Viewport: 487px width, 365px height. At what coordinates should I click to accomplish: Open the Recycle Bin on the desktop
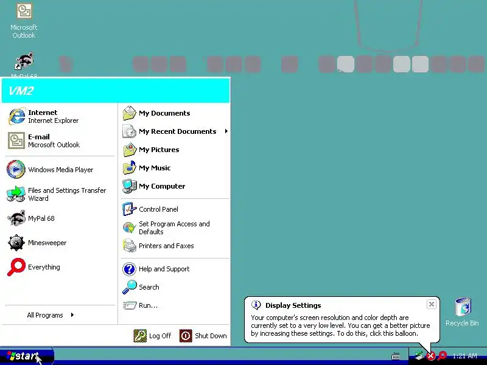click(463, 312)
